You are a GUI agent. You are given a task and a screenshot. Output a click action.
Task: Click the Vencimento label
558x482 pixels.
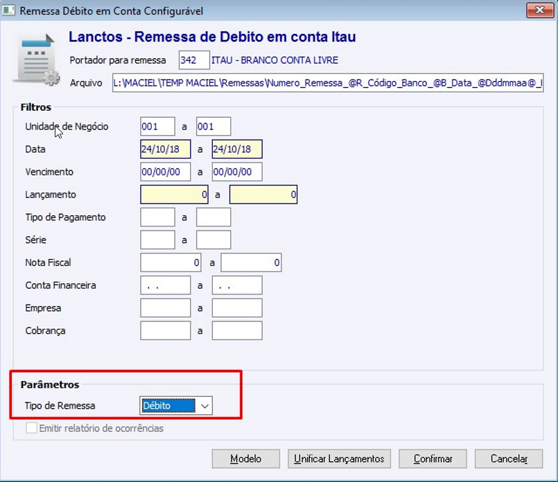click(x=49, y=172)
